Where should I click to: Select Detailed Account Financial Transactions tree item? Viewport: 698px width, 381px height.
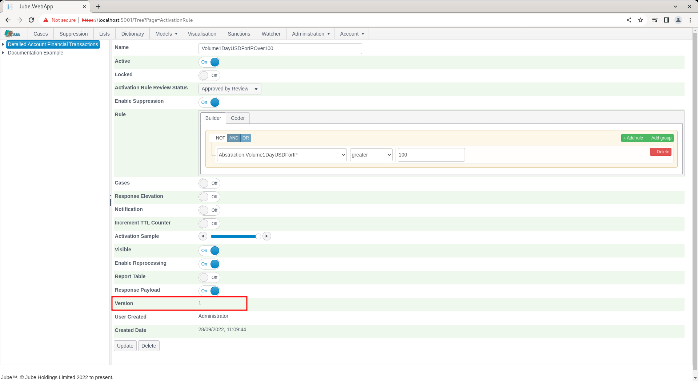pos(53,44)
